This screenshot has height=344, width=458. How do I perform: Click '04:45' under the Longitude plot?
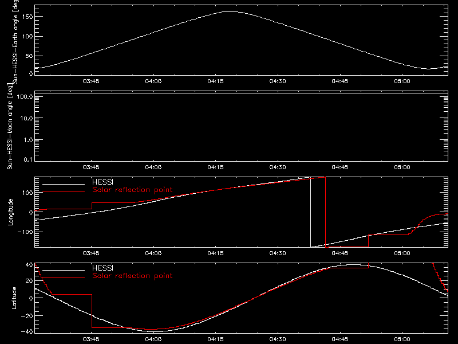pos(340,253)
